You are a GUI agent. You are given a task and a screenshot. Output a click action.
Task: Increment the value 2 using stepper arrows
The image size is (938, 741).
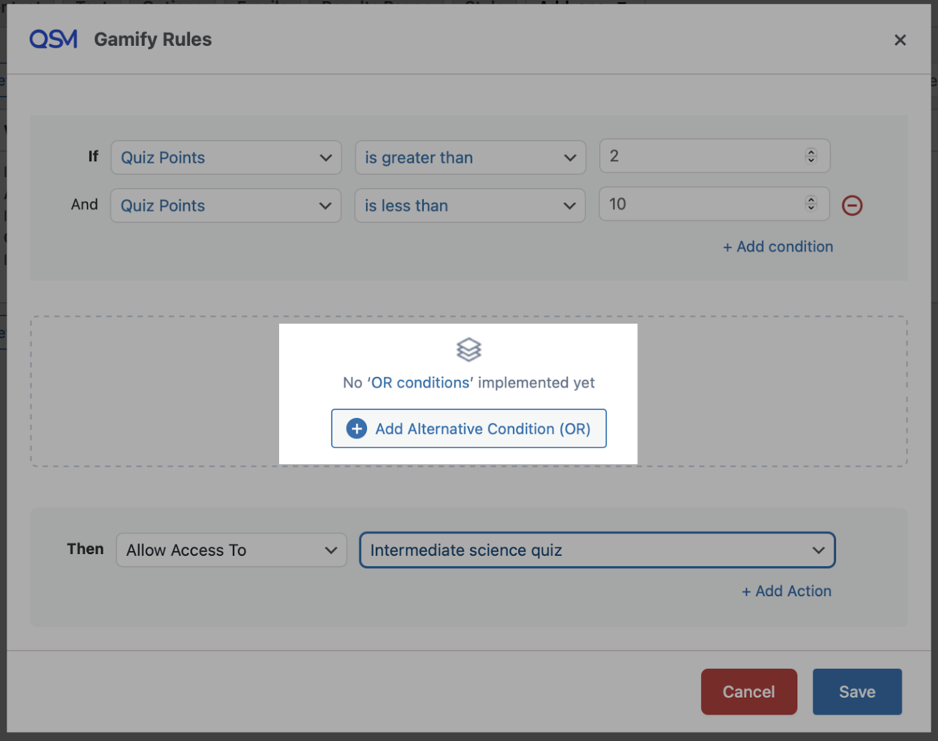click(811, 152)
